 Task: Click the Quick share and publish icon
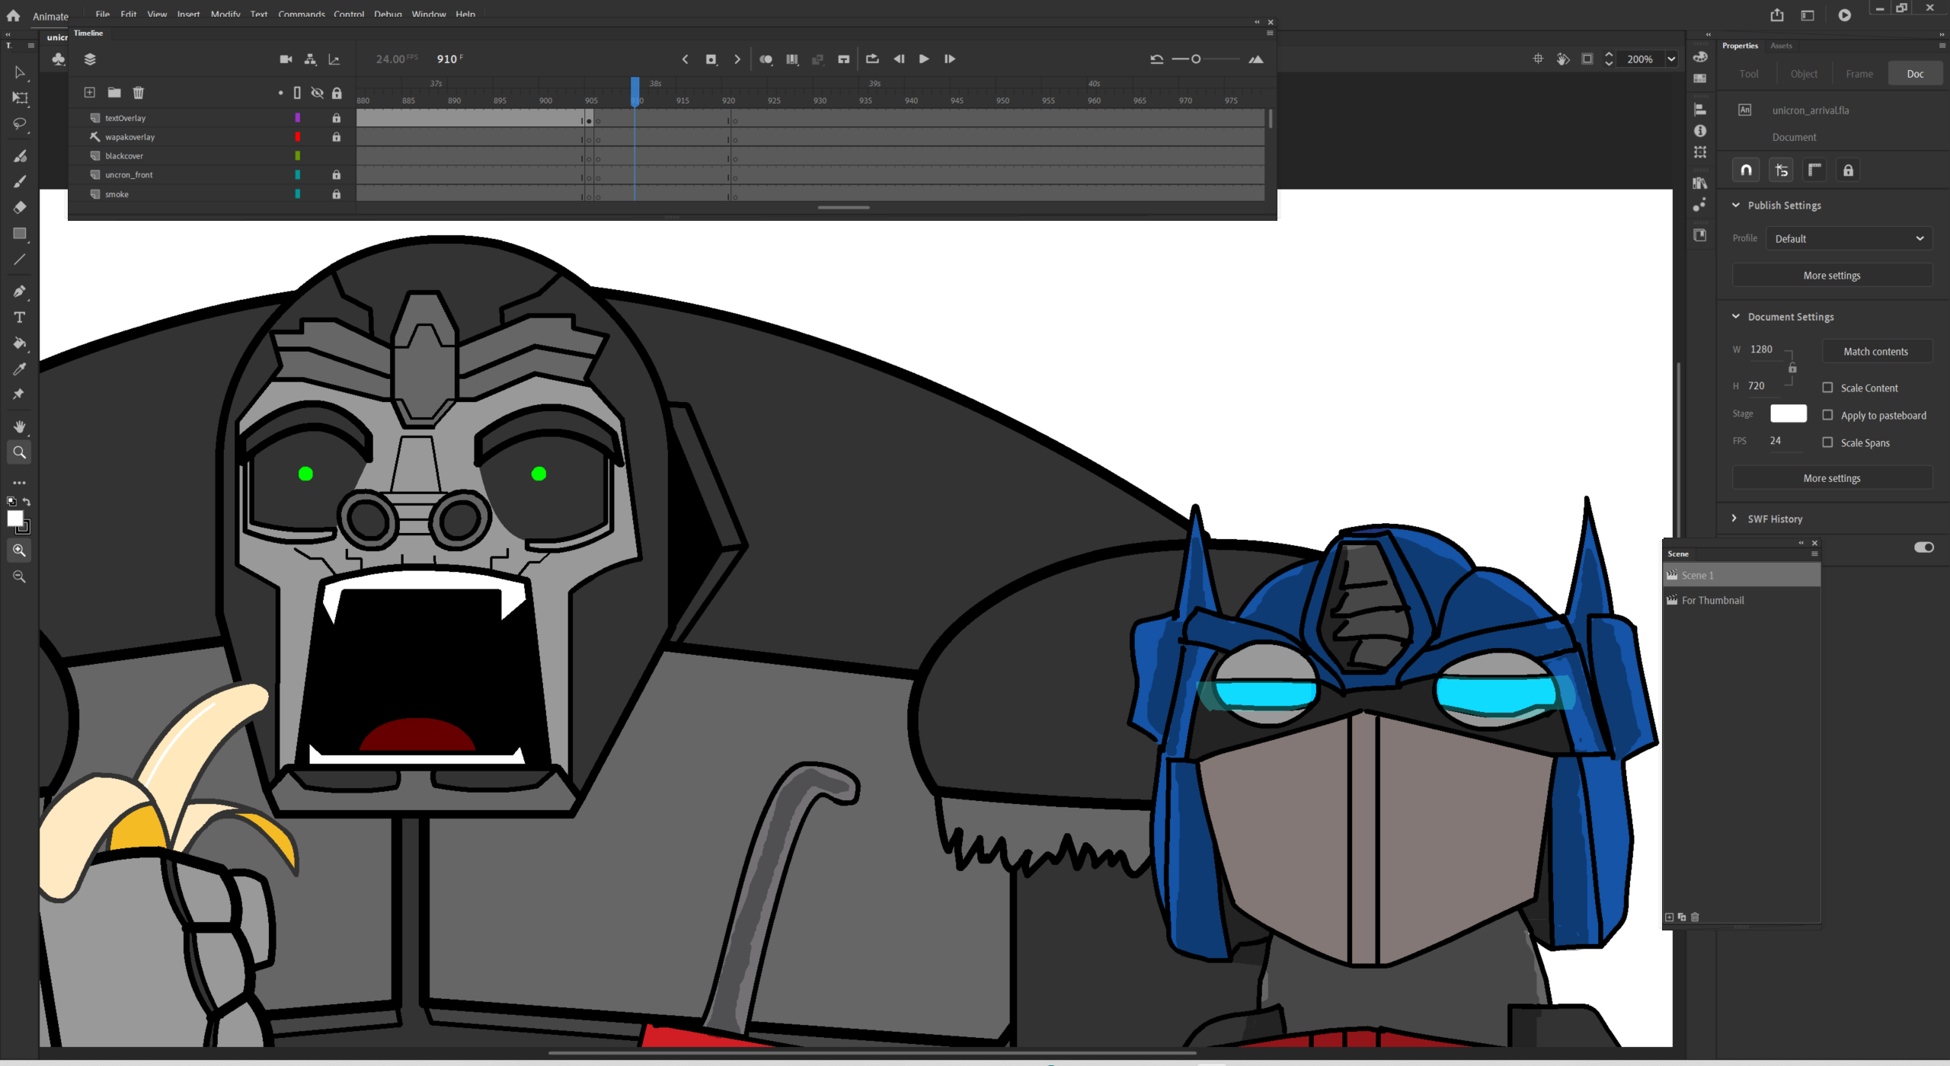pyautogui.click(x=1777, y=15)
